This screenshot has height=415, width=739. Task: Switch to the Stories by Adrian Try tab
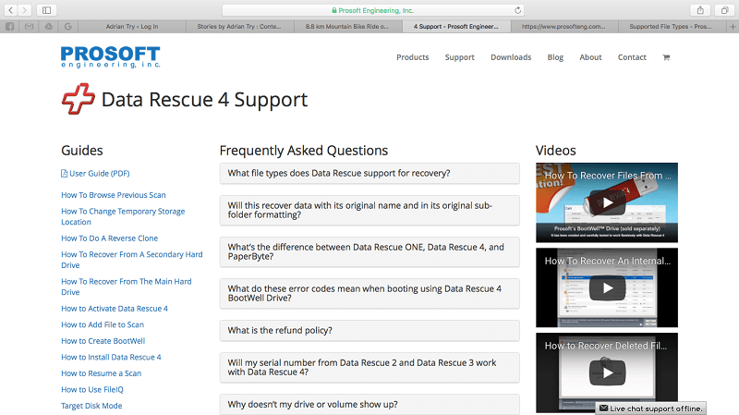click(x=239, y=27)
